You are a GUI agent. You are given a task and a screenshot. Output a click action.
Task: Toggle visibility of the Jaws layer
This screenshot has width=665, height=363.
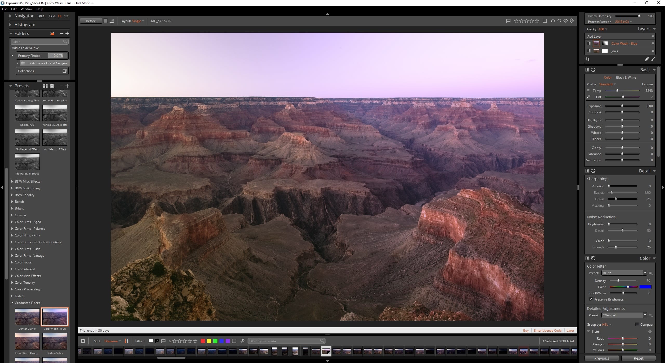coord(589,51)
